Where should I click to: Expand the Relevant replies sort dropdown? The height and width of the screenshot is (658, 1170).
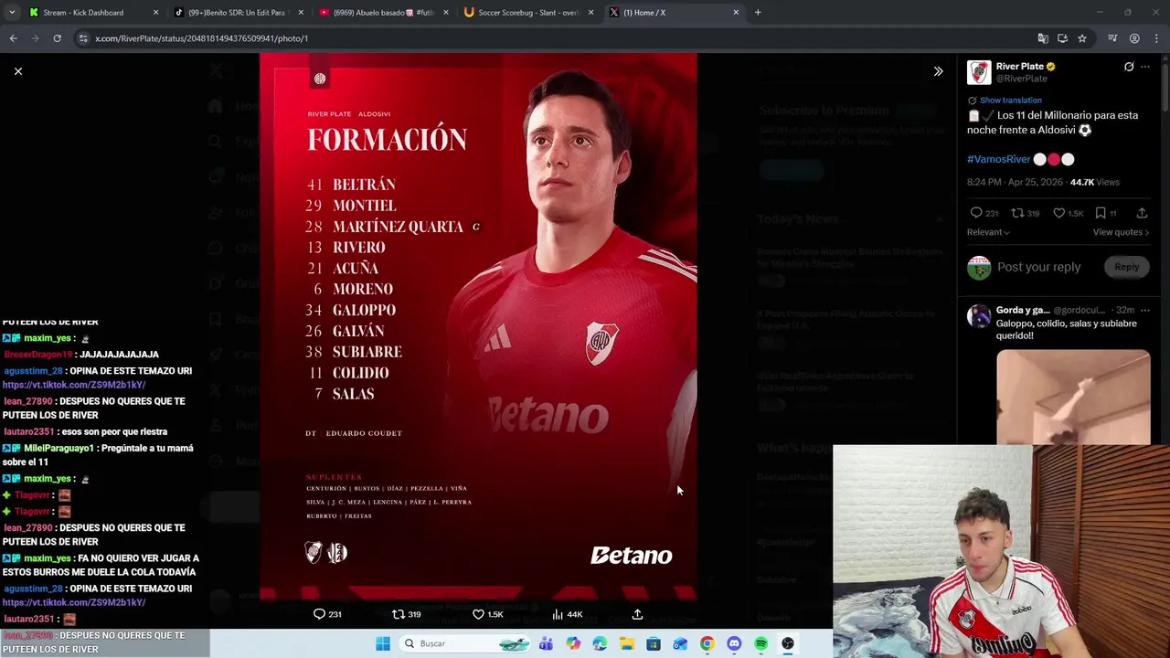[x=988, y=232]
